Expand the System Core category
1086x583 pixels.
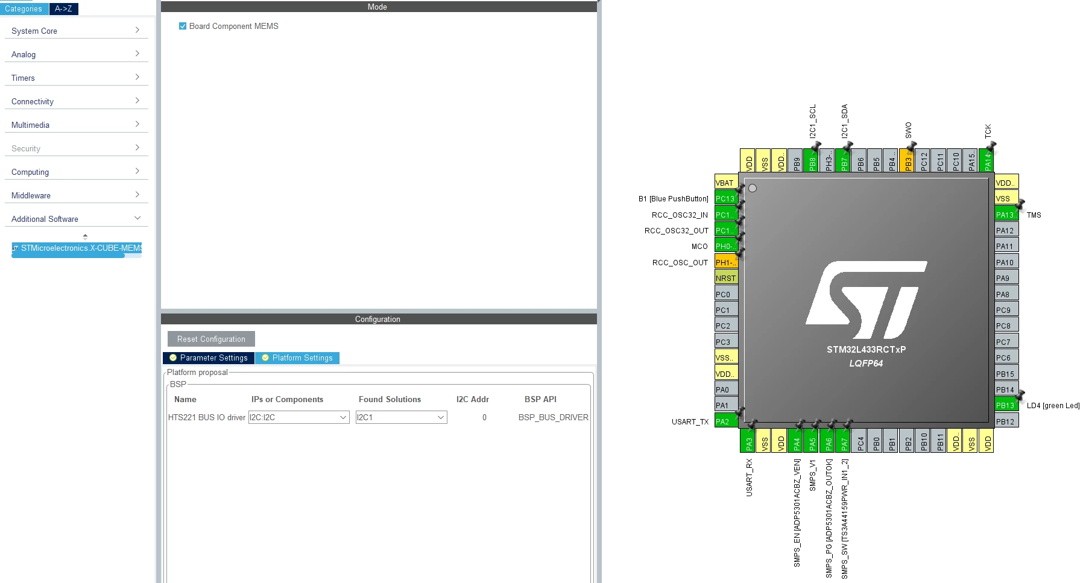76,31
